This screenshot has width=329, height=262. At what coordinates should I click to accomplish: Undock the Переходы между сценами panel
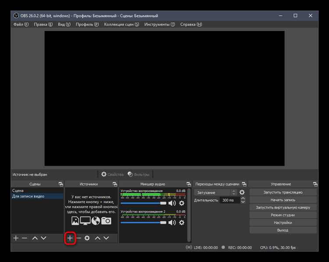point(244,184)
